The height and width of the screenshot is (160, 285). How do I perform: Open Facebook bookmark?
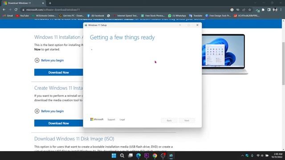tap(96, 16)
